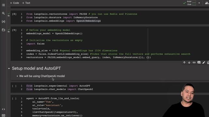Run cell 8 with FAISS imports
This screenshot has width=209, height=117.
tap(14, 14)
